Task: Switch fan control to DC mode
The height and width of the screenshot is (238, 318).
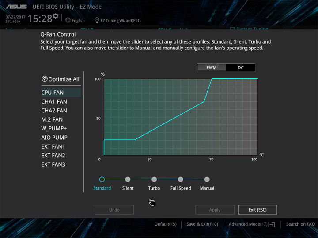Action: tap(241, 67)
